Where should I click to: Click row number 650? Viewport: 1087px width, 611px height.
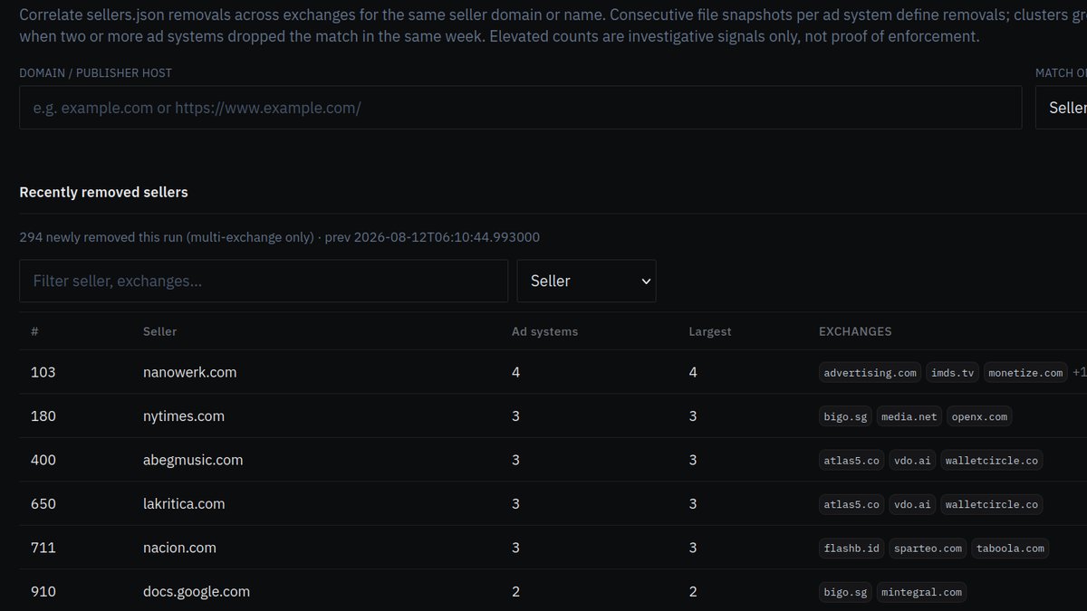(x=43, y=503)
